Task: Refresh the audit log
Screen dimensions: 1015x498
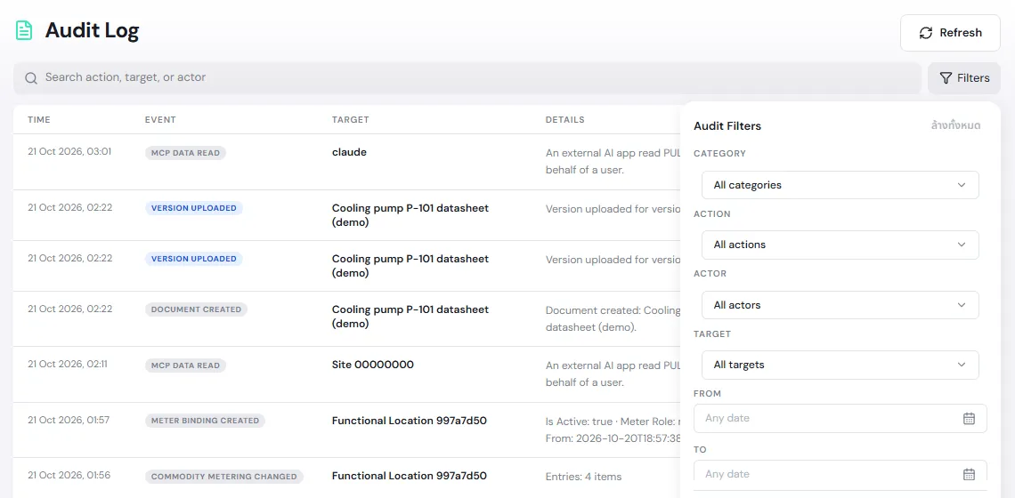Action: [x=950, y=33]
